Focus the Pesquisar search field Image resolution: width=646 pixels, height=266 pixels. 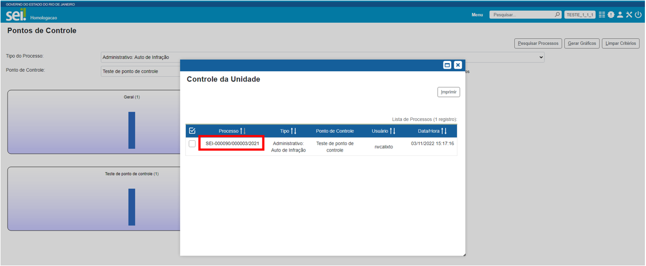pos(521,15)
